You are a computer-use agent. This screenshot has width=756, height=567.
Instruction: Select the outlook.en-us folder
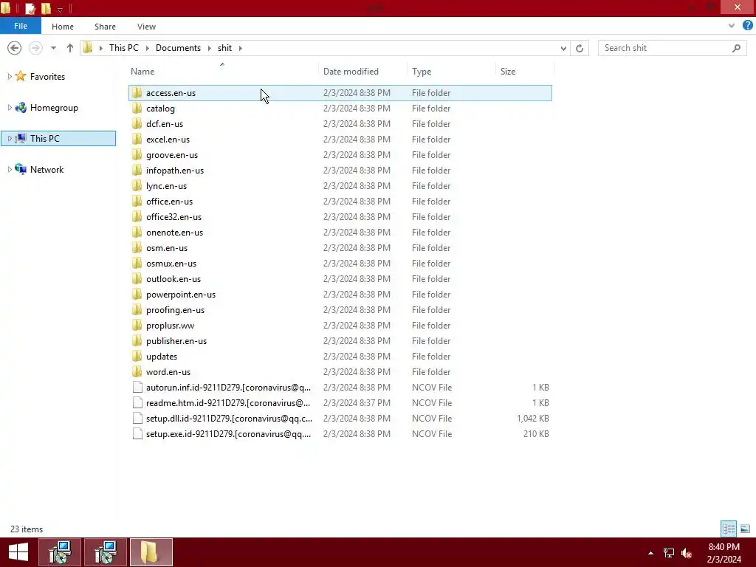(x=340, y=278)
